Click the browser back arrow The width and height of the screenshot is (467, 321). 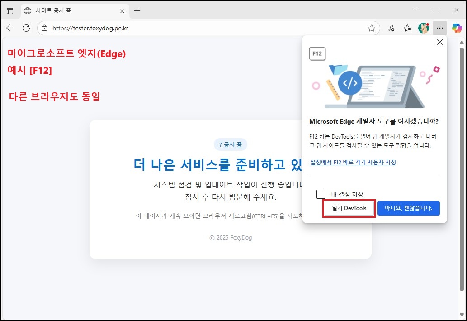[x=10, y=28]
